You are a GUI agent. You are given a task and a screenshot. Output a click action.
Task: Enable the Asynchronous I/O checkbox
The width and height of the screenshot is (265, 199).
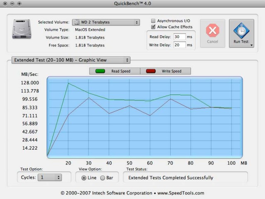tap(153, 21)
